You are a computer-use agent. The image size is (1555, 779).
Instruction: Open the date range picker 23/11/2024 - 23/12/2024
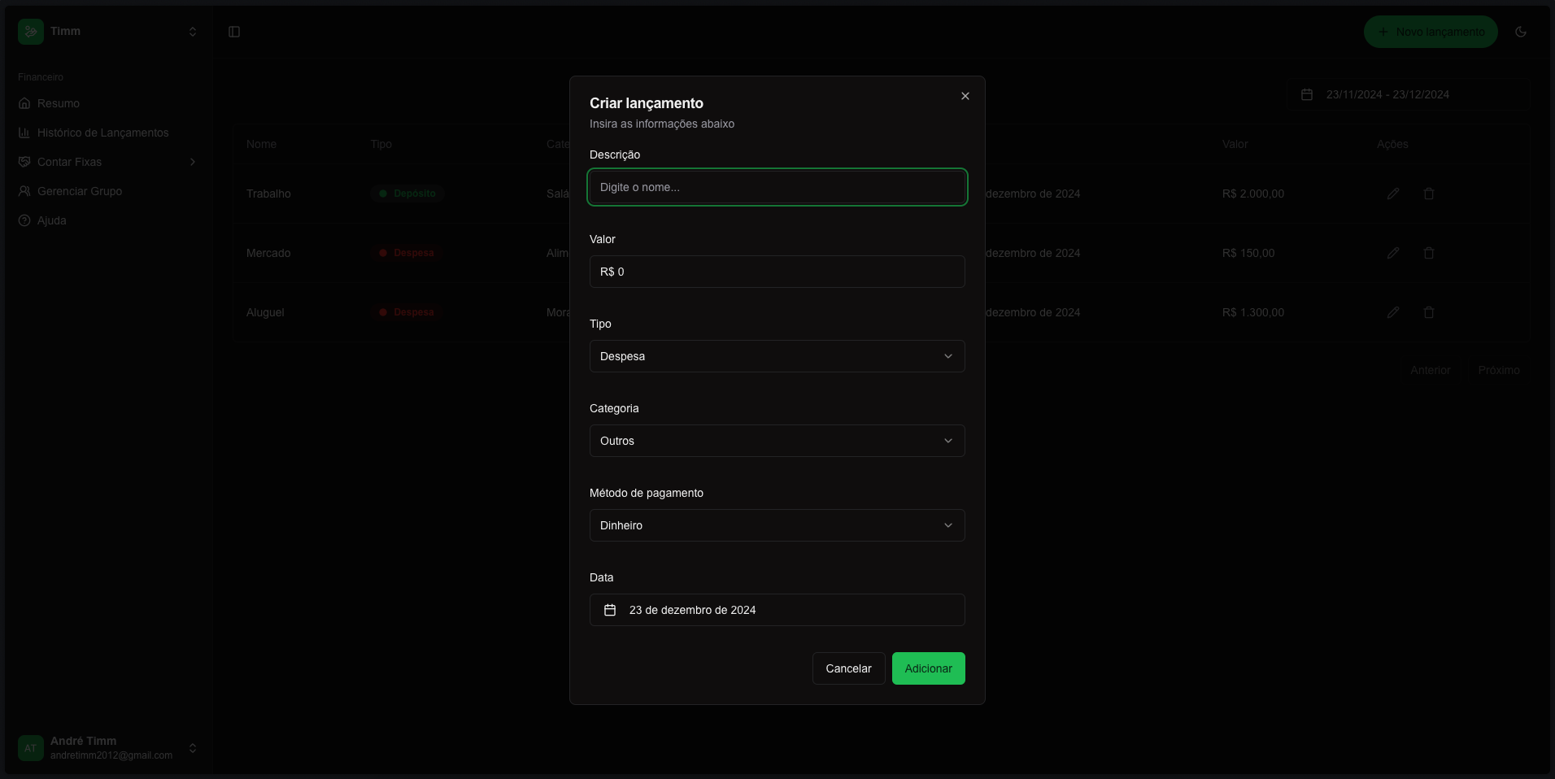tap(1410, 94)
